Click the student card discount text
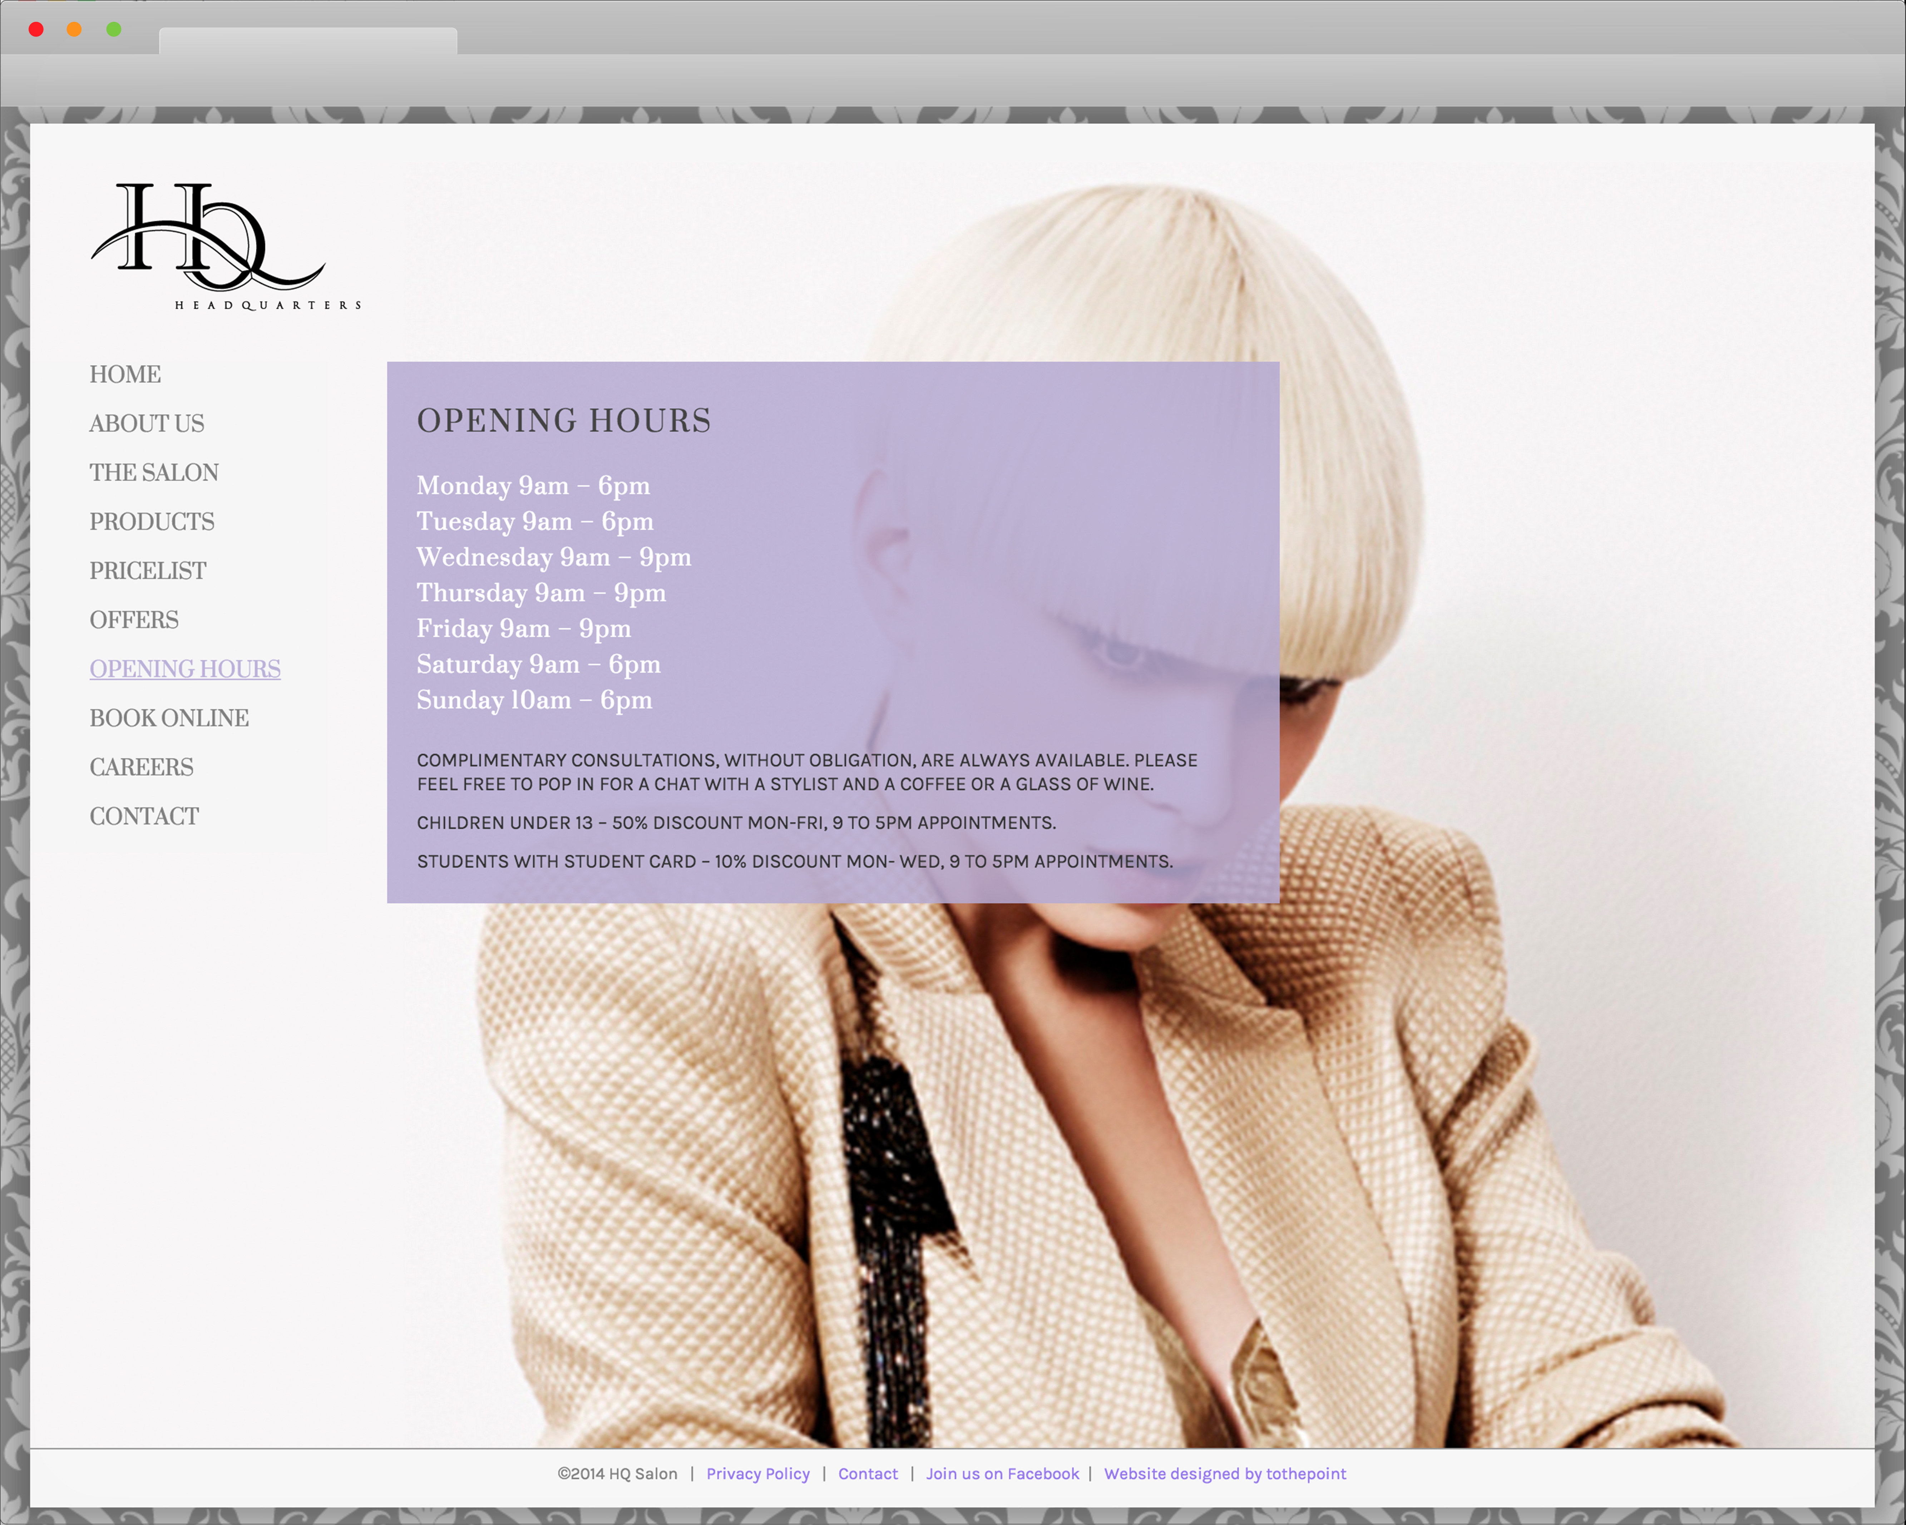Screen dimensions: 1906x1525 point(795,862)
